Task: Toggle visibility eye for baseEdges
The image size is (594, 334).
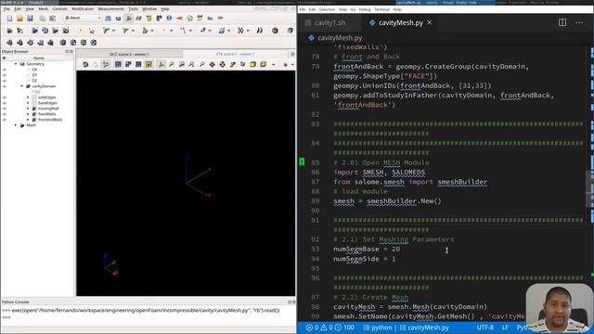Action: pyautogui.click(x=5, y=103)
